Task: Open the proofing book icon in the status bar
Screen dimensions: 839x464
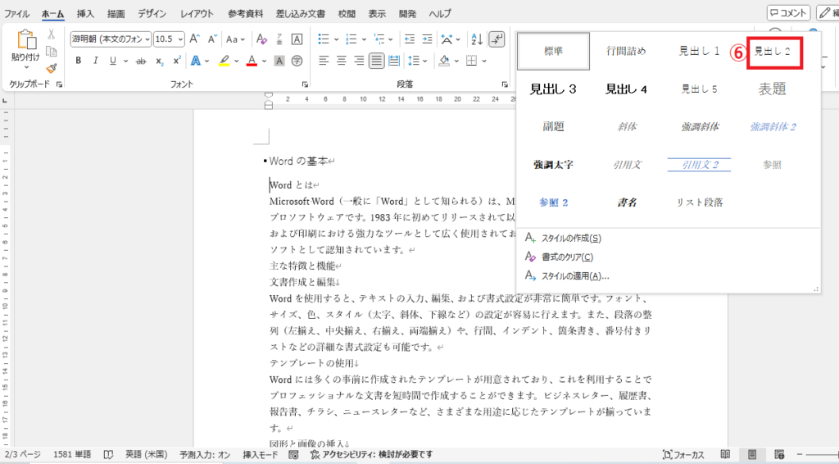Action: tap(109, 455)
